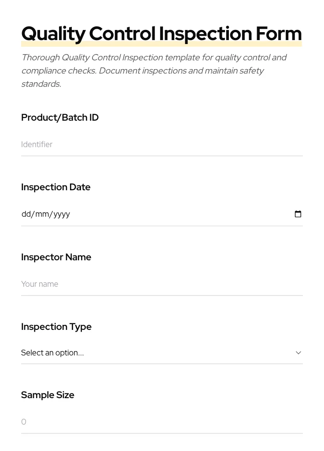Click the Sample Size input showing 0
Image resolution: width=324 pixels, height=451 pixels.
click(162, 421)
